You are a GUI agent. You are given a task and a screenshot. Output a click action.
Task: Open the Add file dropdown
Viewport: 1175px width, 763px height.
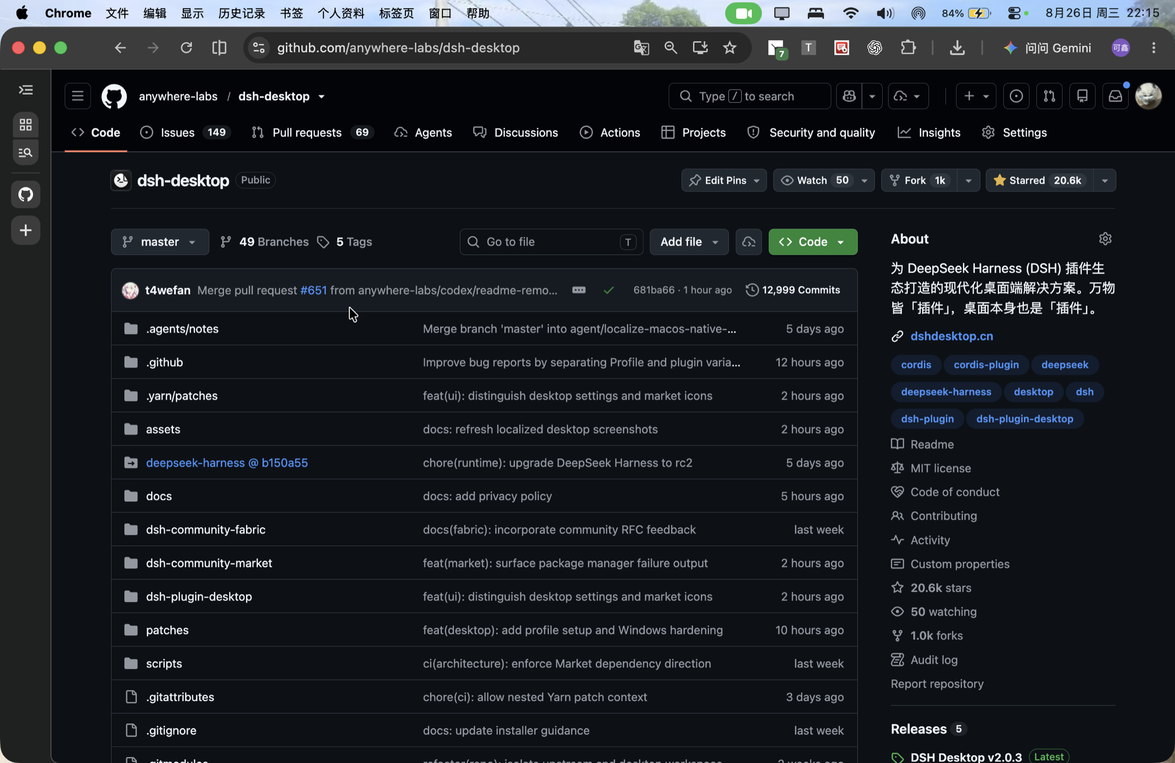[689, 242]
